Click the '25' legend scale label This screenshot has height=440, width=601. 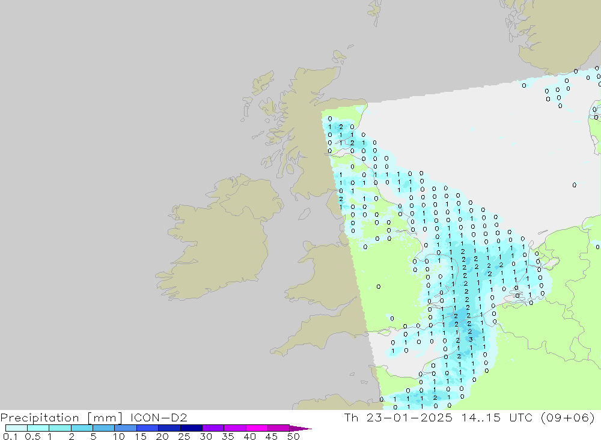pos(184,436)
